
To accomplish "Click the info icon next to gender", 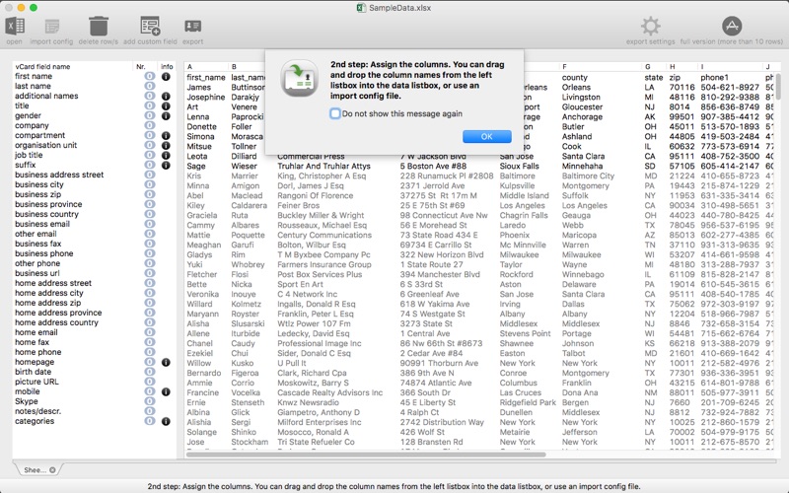I will tap(167, 116).
